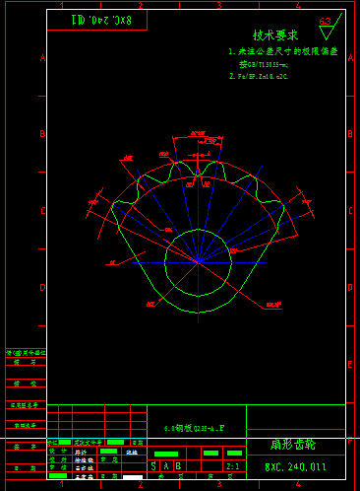Image resolution: width=360 pixels, height=491 pixels.
Task: Click the 6.0钢板Q235-A.F material text
Action: click(x=194, y=428)
